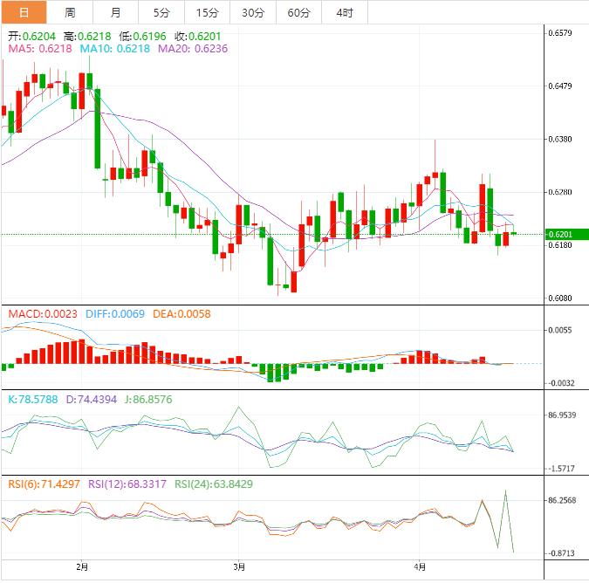Click the MA10: 0.6218 indicator label
The height and width of the screenshot is (583, 589).
[114, 49]
